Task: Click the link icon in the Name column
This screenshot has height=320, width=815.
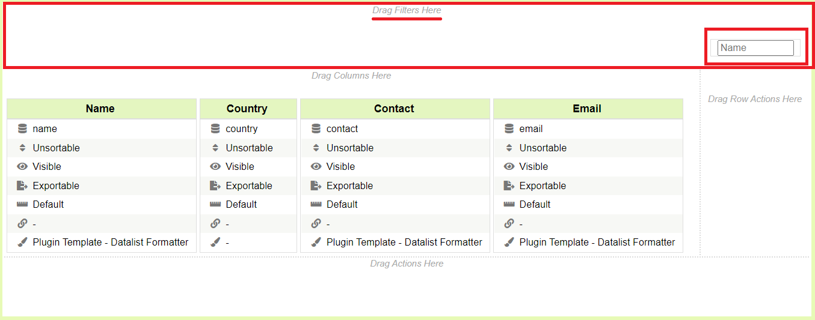Action: pos(22,223)
